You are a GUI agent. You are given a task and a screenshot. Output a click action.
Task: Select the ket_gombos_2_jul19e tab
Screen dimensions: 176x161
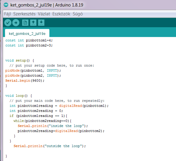pos(27,34)
